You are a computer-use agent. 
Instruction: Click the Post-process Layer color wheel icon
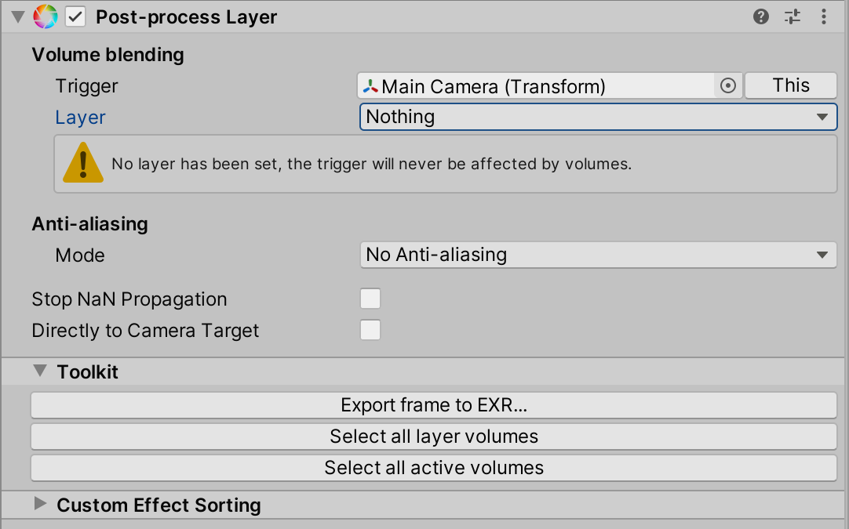46,16
